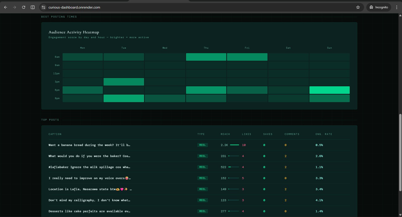This screenshot has width=402, height=217.
Task: Select the Friday 6am heatmap cell
Action: (x=247, y=57)
